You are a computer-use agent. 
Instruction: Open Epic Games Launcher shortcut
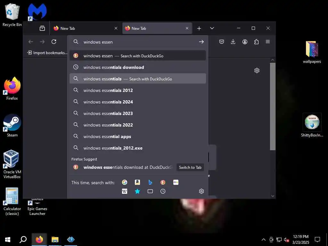tap(37, 208)
